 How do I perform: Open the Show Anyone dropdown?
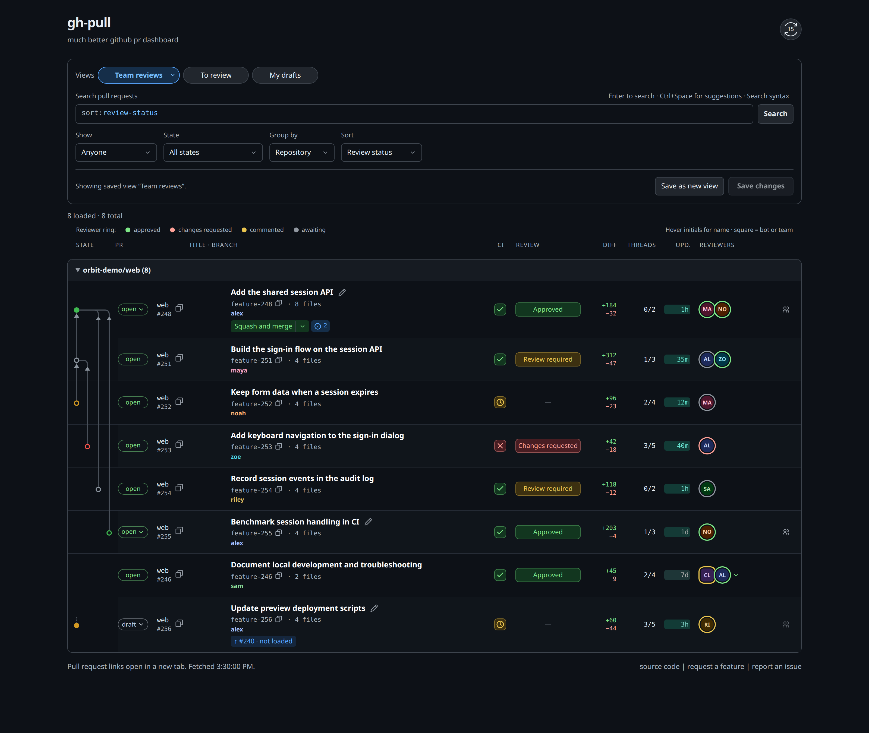tap(116, 153)
